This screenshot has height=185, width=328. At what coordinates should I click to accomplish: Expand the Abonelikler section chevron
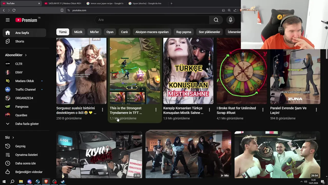(x=26, y=55)
